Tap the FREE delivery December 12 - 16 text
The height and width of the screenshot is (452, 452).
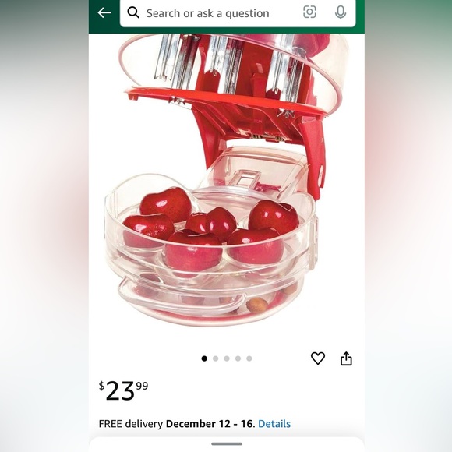tap(177, 423)
